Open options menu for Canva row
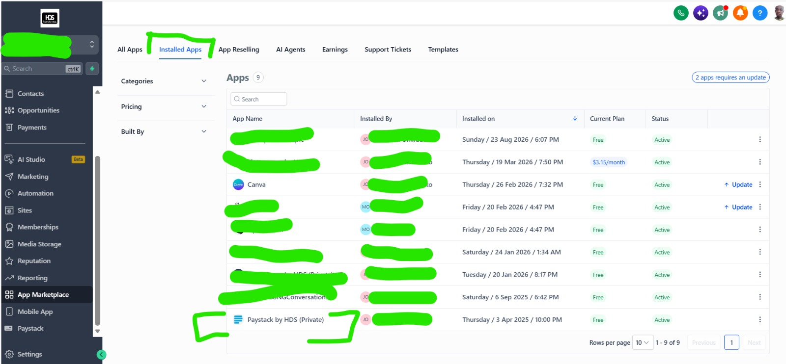 (x=760, y=184)
